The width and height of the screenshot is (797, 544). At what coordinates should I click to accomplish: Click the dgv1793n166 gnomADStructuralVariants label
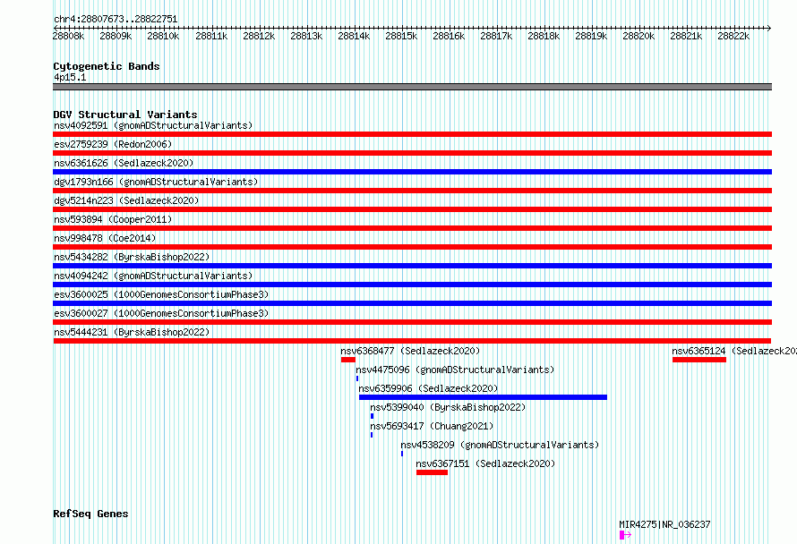tap(156, 182)
